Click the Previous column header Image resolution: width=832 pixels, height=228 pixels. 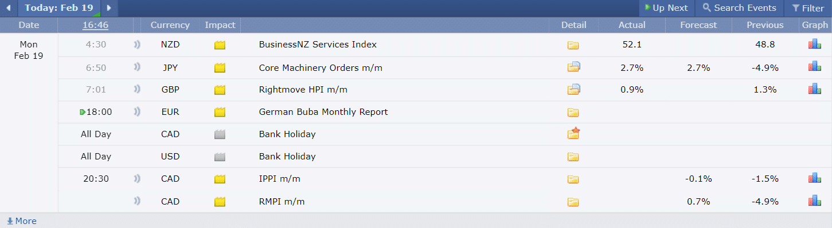pos(765,25)
